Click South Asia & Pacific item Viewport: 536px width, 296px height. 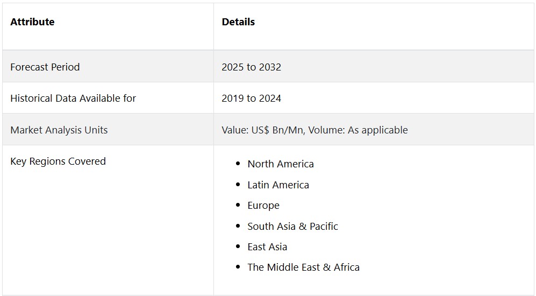click(x=292, y=227)
